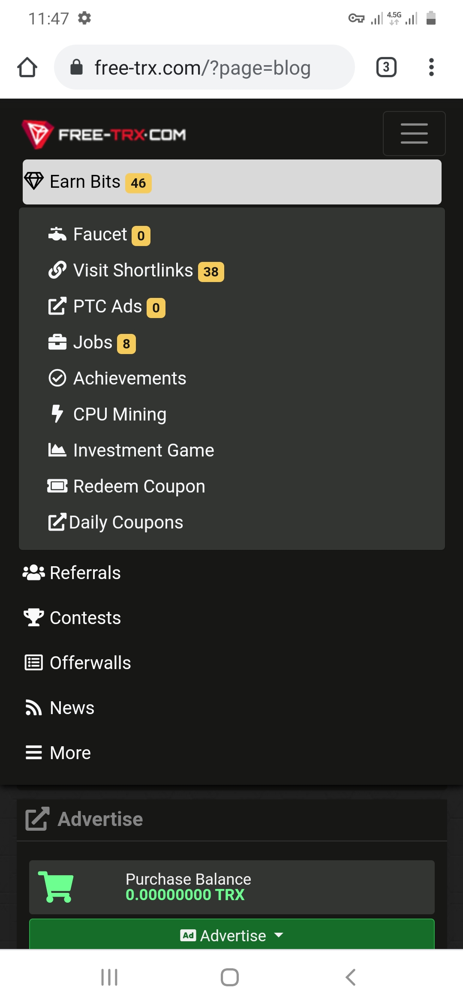Toggle the hamburger navigation menu button
The height and width of the screenshot is (1003, 463).
point(414,133)
